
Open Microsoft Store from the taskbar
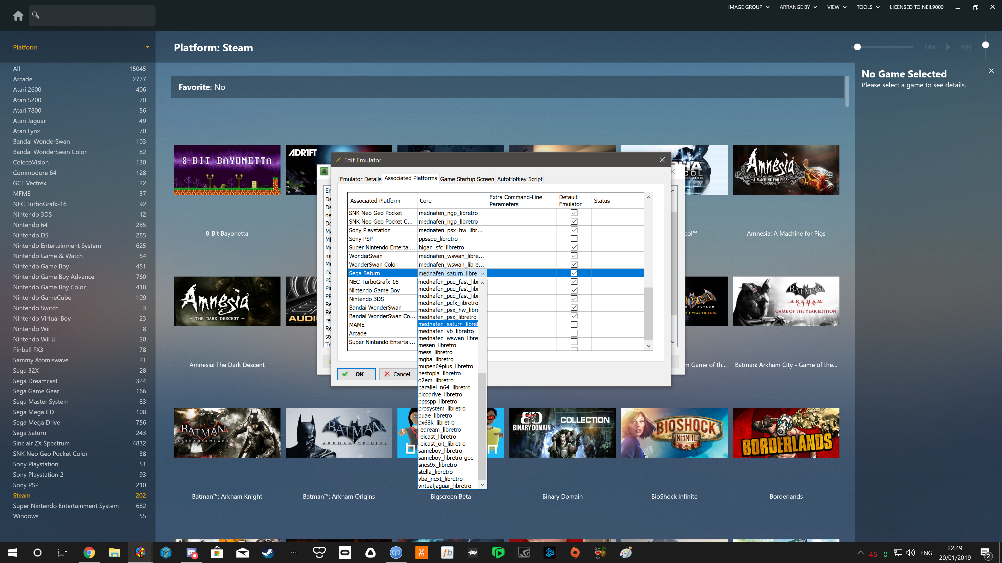pos(217,553)
